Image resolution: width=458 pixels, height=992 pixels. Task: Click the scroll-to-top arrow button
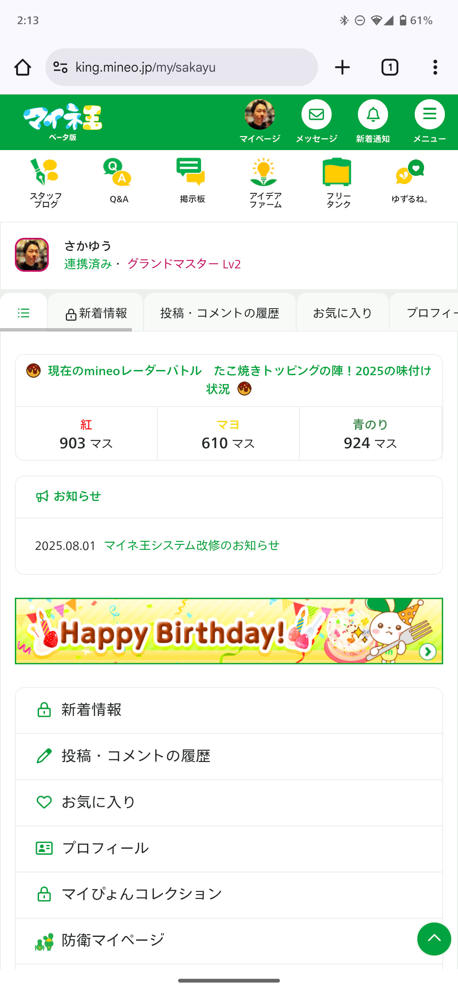tap(434, 939)
